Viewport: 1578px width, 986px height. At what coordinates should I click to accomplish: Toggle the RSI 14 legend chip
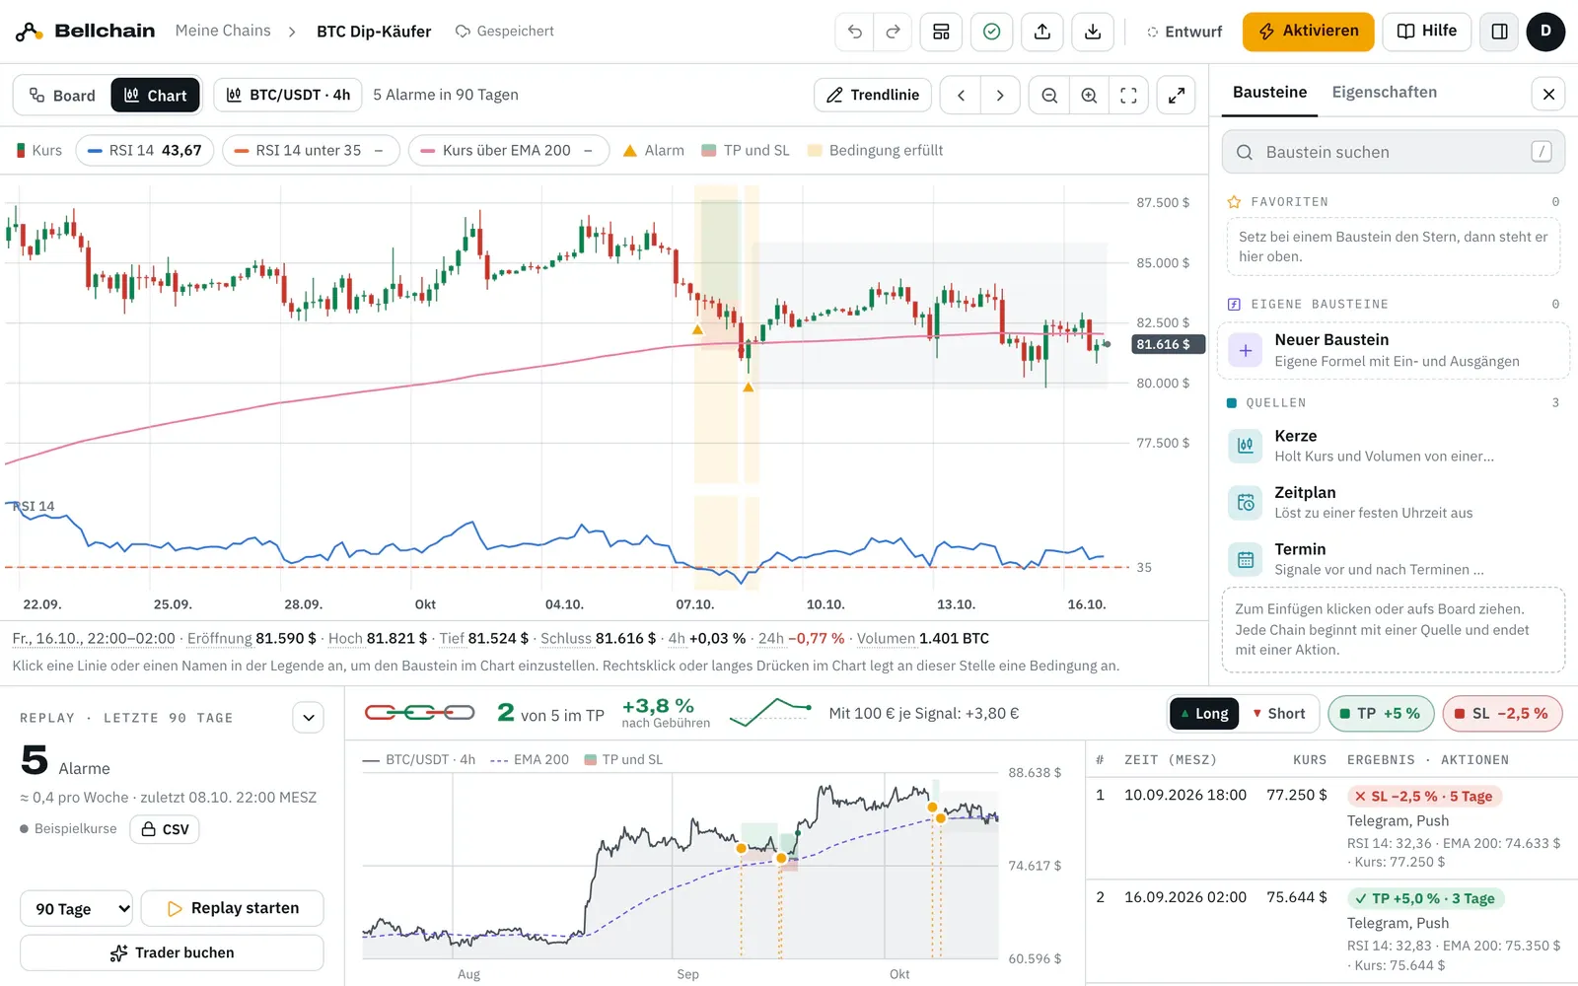pos(145,151)
